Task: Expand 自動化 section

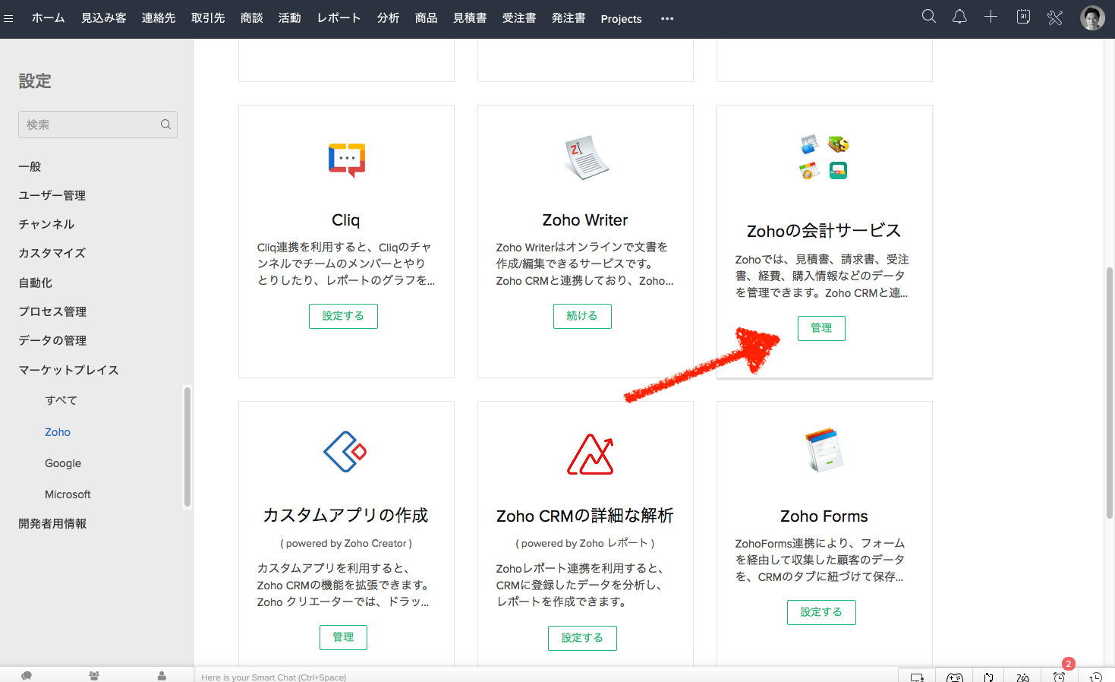Action: (x=35, y=283)
